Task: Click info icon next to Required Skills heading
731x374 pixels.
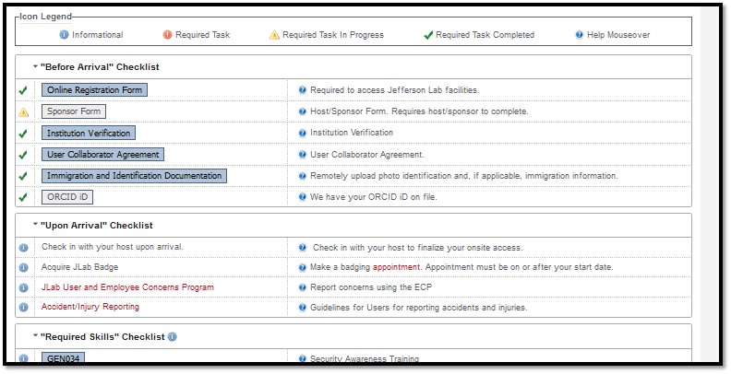Action: (173, 337)
